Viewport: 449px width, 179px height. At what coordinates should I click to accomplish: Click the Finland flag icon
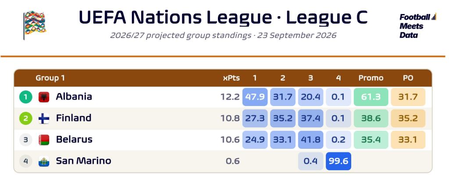coord(44,119)
